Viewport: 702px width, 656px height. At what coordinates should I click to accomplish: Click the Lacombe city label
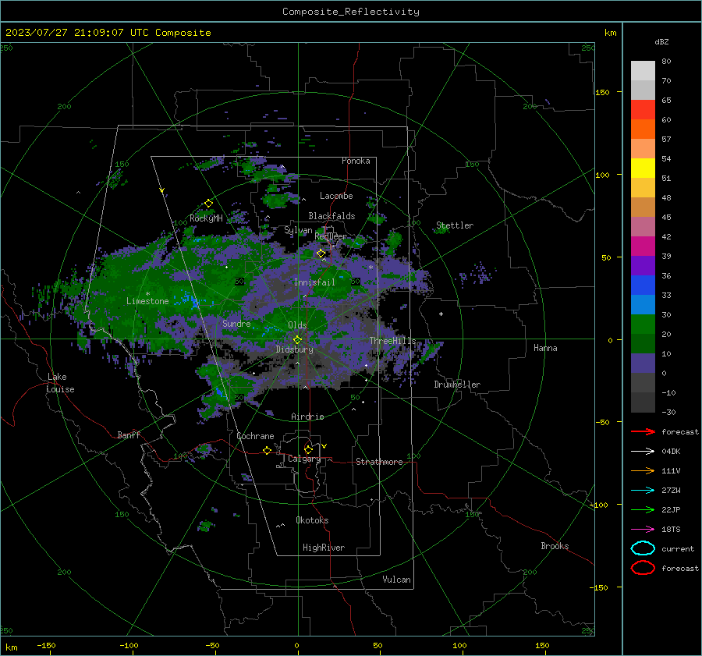(336, 196)
